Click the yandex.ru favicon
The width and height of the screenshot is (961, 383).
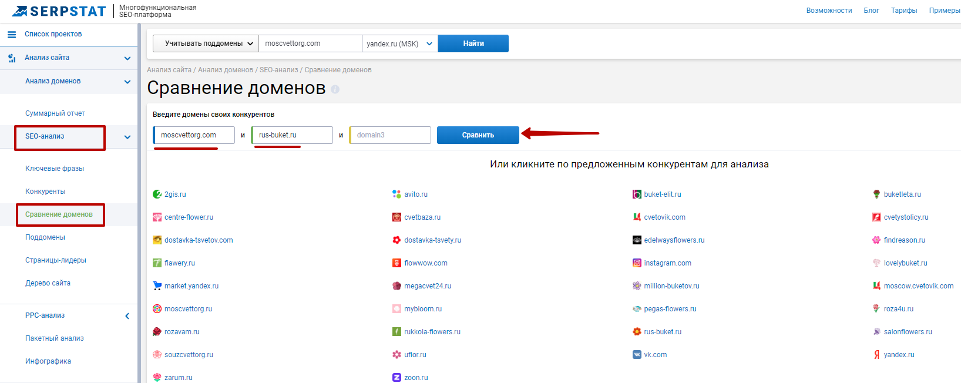pos(876,355)
